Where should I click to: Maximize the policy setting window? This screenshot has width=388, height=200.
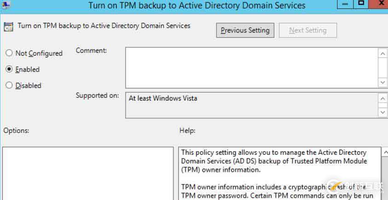point(362,4)
